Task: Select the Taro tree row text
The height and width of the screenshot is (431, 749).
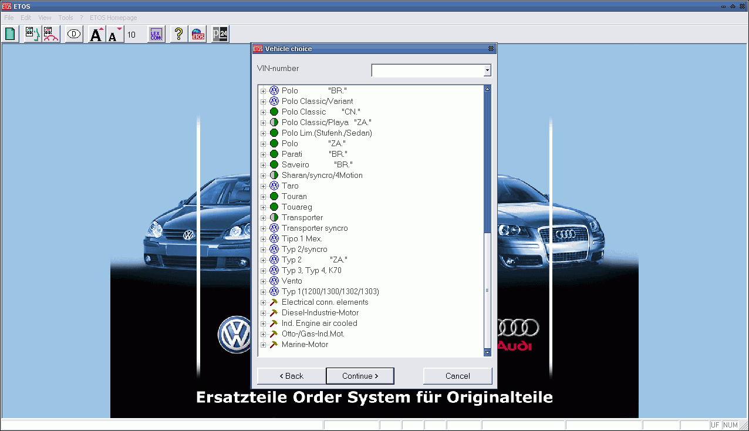Action: coord(290,186)
